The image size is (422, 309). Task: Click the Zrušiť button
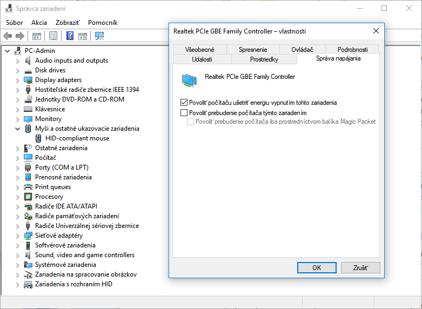[x=360, y=267]
